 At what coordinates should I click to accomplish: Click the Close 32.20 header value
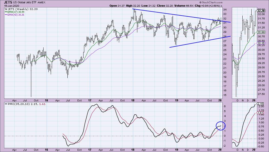click(x=165, y=6)
